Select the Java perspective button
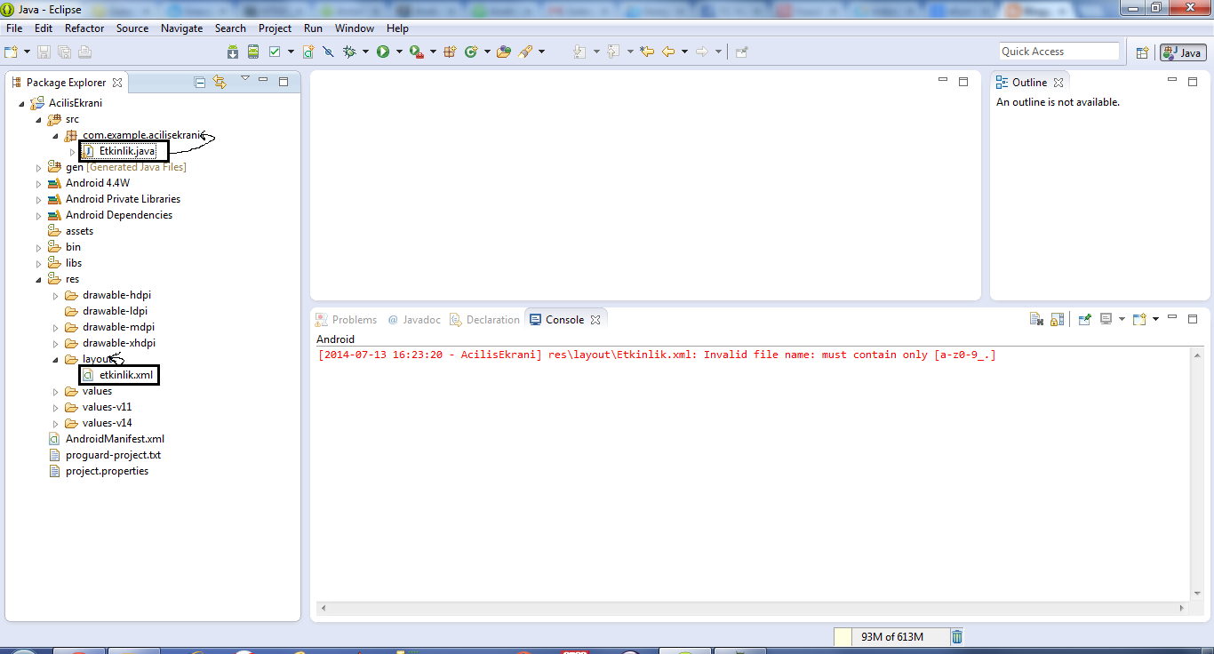1214x654 pixels. [x=1182, y=52]
